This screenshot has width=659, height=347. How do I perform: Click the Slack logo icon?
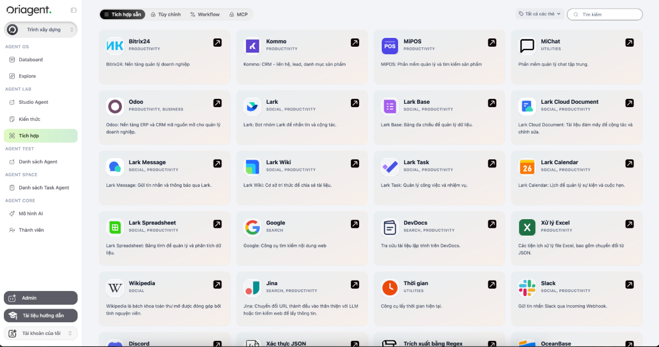[x=527, y=288]
